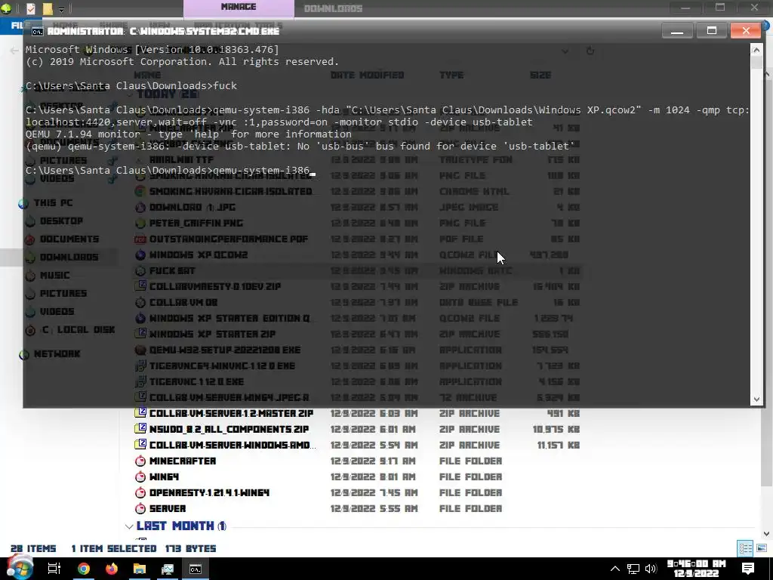Click the No 'usb-bus' bus found error line
The image size is (773, 580).
click(x=300, y=146)
